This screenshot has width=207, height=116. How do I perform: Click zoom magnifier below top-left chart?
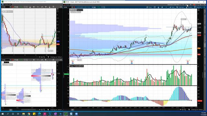(x=44, y=57)
